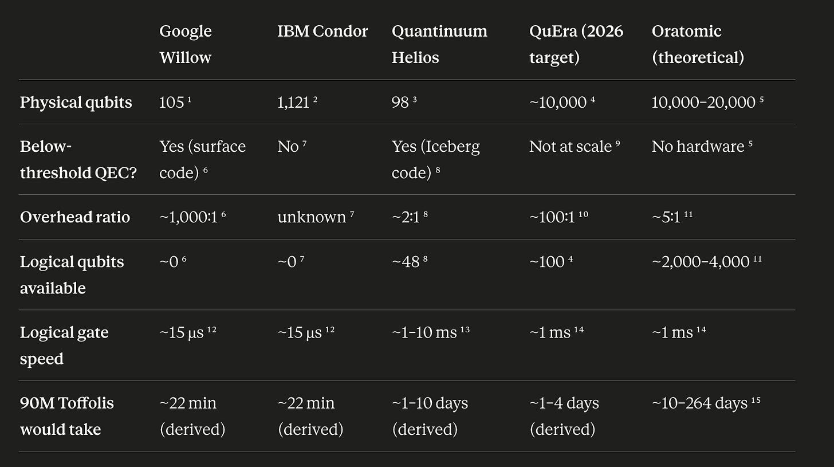Open footnote 1 beside 105 physical qubits

coord(188,100)
